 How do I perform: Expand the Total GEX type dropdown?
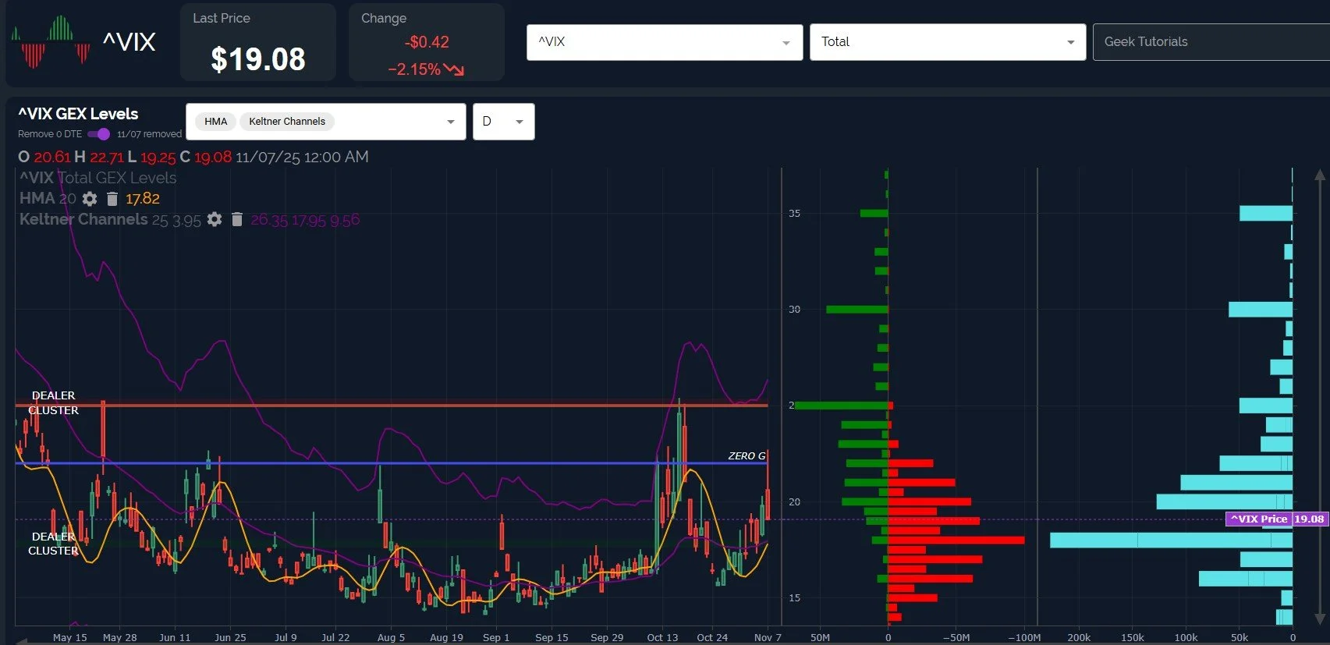(948, 42)
